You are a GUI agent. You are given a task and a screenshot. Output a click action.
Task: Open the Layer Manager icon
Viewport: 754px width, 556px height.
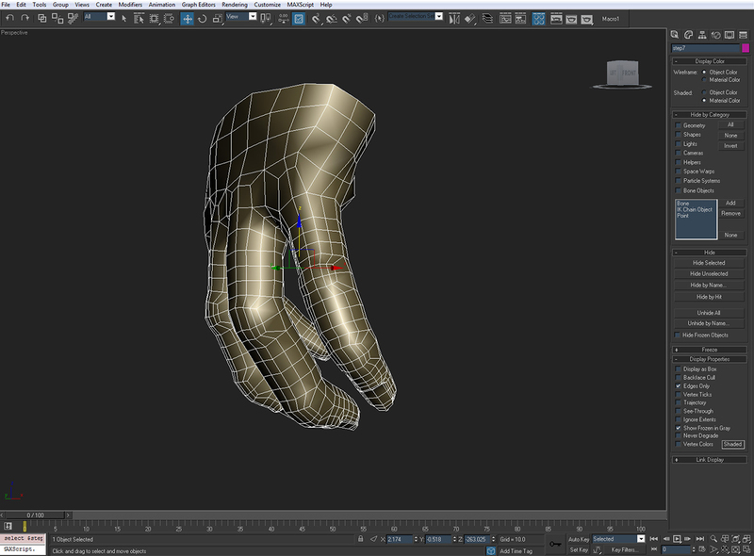point(487,18)
